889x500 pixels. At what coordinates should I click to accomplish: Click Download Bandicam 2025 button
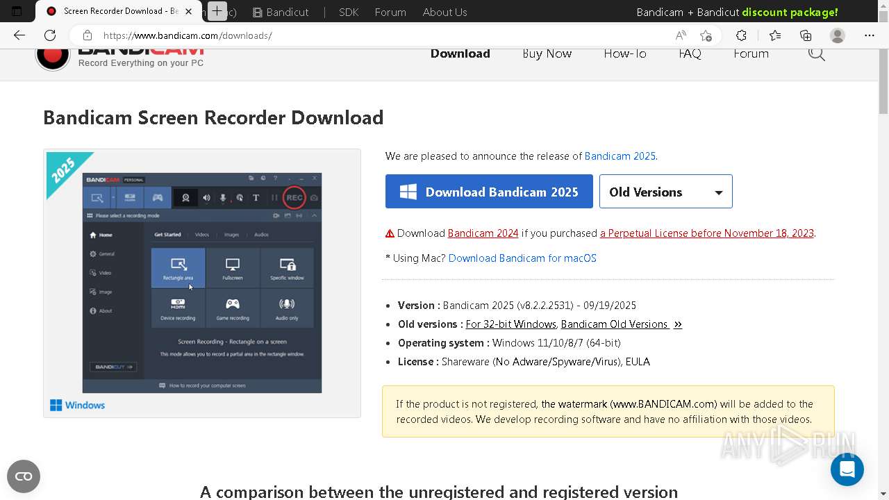point(489,192)
